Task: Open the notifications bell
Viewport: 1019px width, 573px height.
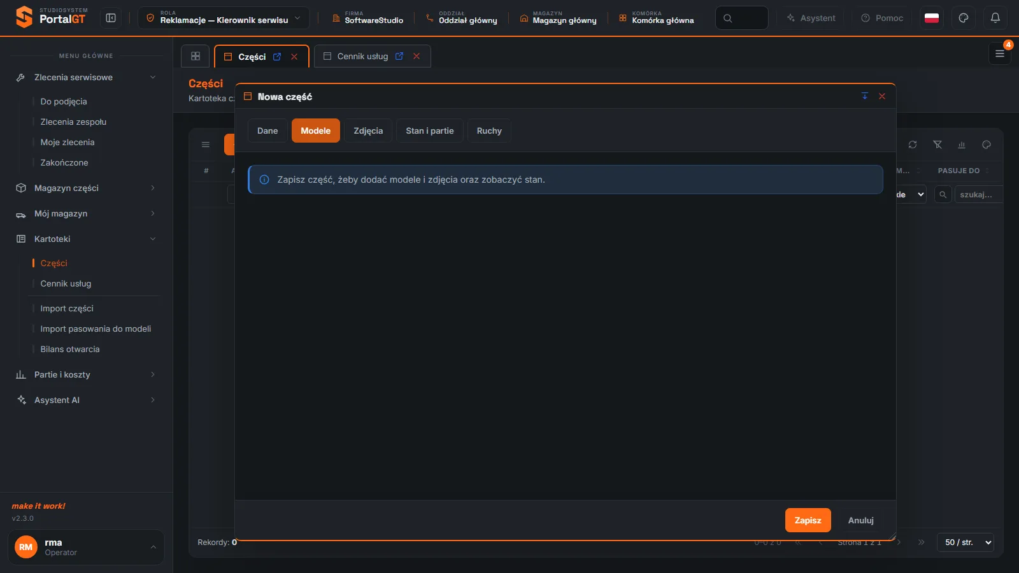Action: click(x=995, y=18)
